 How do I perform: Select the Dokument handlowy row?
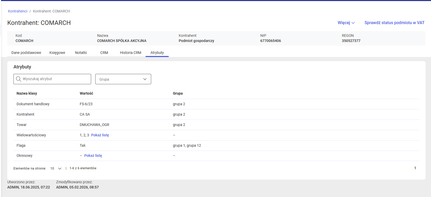33,104
